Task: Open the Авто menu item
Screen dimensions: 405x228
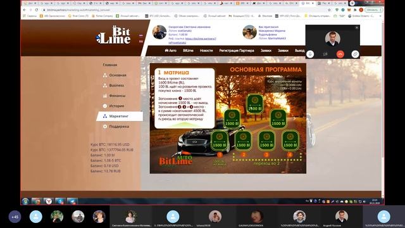Action: 170,51
